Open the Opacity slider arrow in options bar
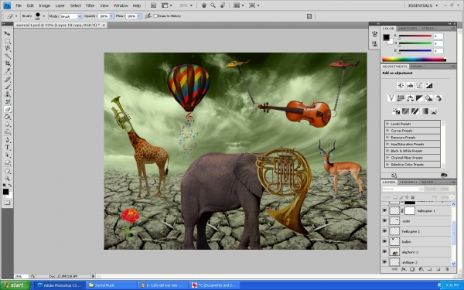This screenshot has height=290, width=464. pyautogui.click(x=111, y=16)
